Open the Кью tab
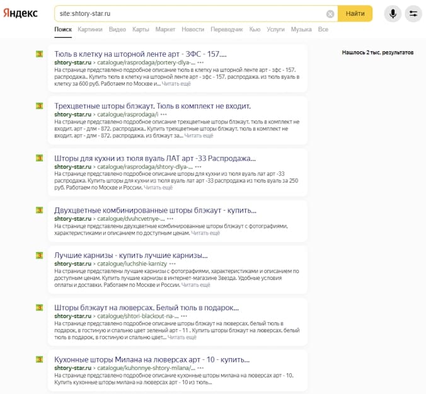 coord(255,30)
